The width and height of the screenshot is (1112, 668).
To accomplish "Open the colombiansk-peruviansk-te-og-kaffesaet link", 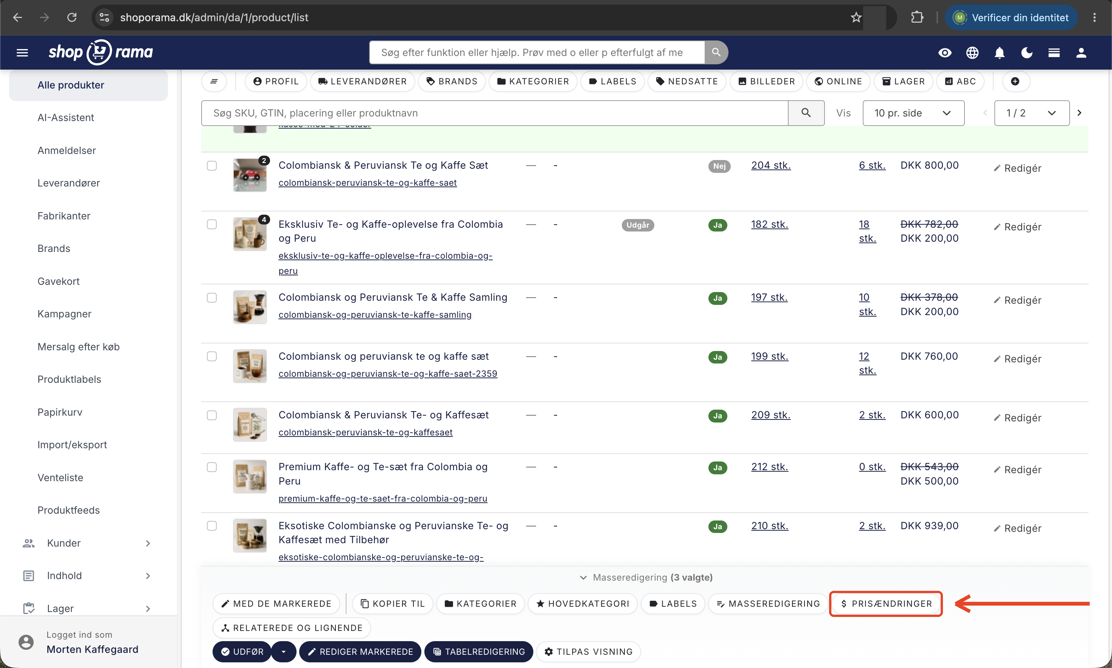I will 365,433.
